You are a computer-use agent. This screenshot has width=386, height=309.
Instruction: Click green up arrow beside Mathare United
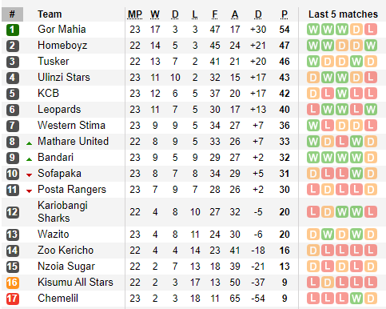click(30, 143)
